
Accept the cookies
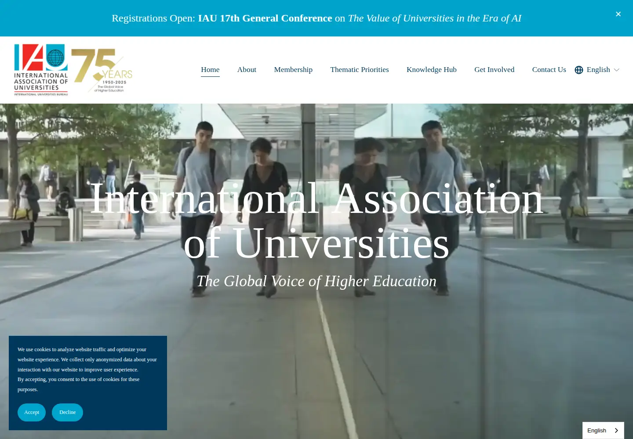coord(32,412)
